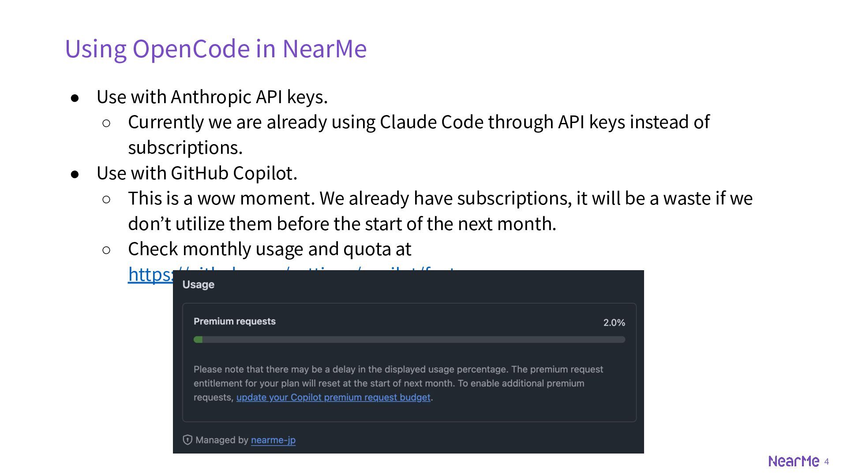Click the solid bullet before "Use with Anthropic"
This screenshot has width=847, height=476.
pos(75,98)
